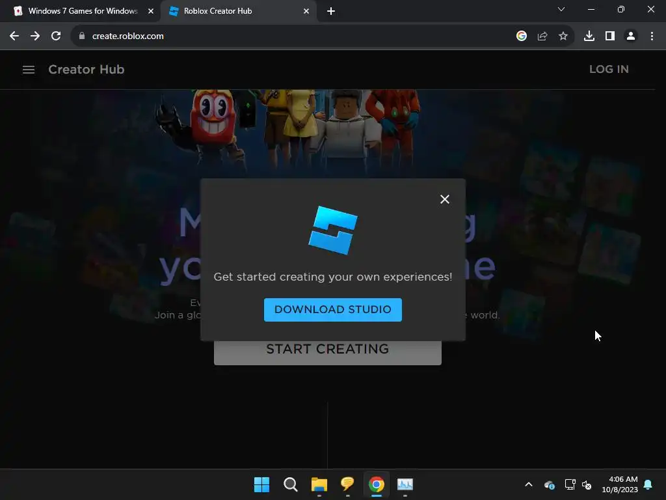Expand the tab search dropdown
Image resolution: width=666 pixels, height=500 pixels.
[x=561, y=9]
